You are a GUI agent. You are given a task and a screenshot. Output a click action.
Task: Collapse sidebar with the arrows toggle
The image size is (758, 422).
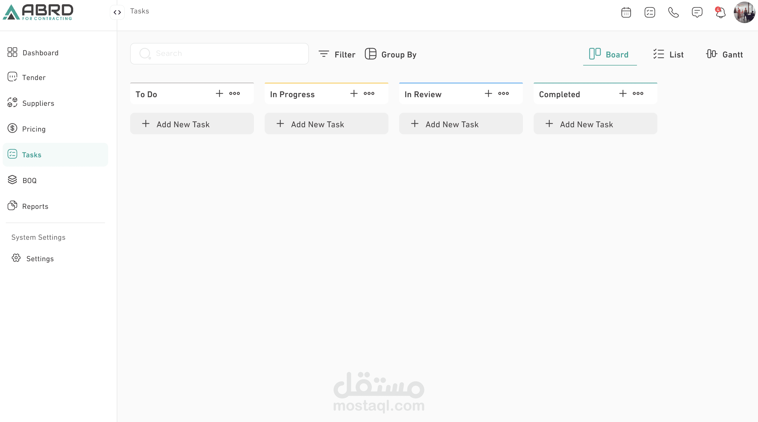click(117, 12)
